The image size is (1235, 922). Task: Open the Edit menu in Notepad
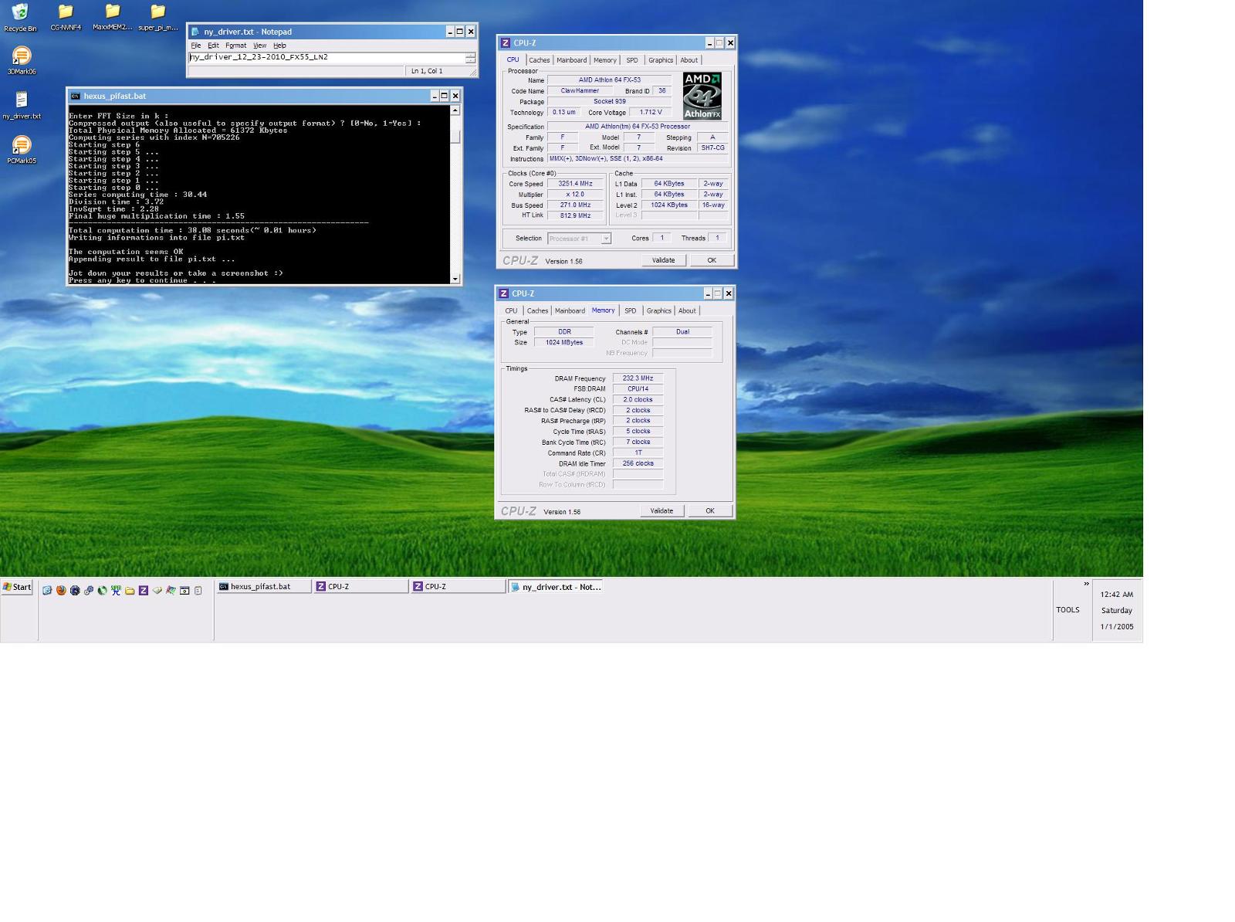[x=213, y=46]
